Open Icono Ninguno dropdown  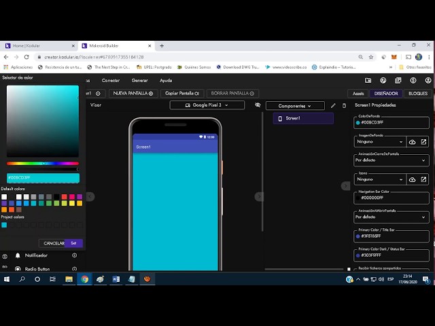click(380, 179)
